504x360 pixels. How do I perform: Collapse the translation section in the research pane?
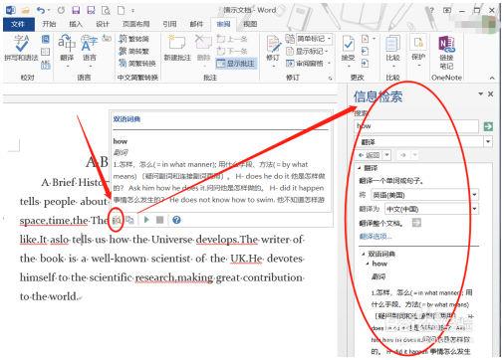(x=360, y=168)
